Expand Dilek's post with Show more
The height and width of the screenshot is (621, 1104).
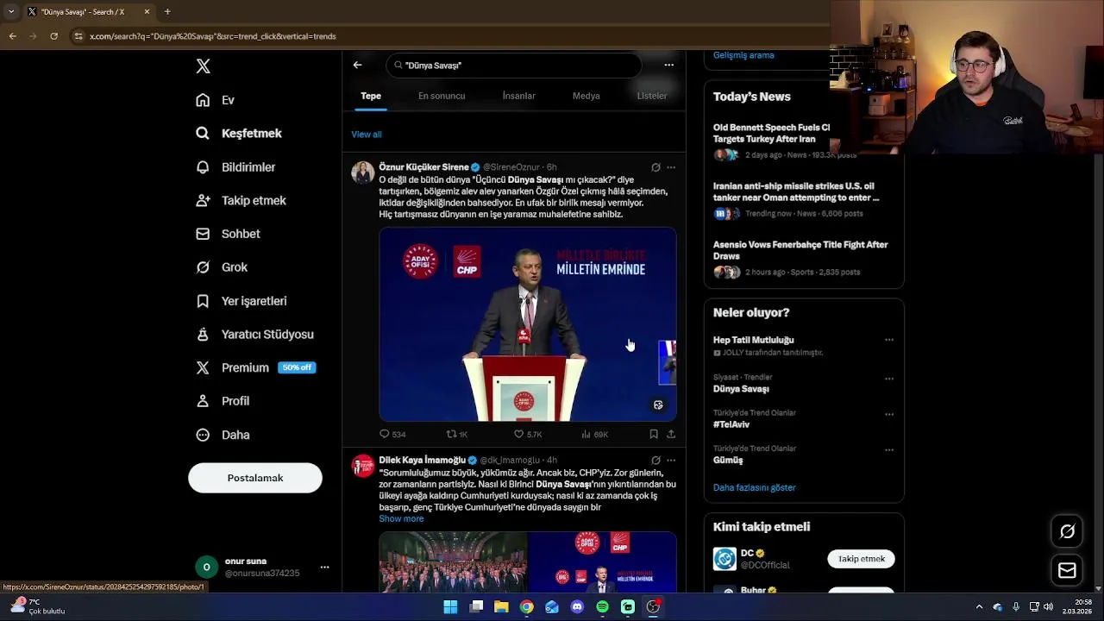[x=401, y=518]
